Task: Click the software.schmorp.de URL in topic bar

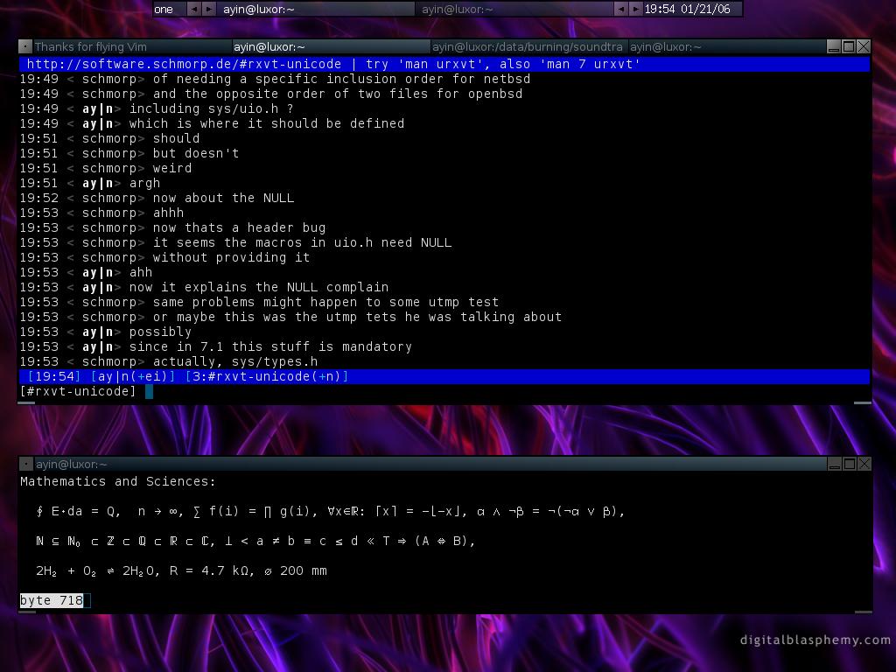Action: 184,64
